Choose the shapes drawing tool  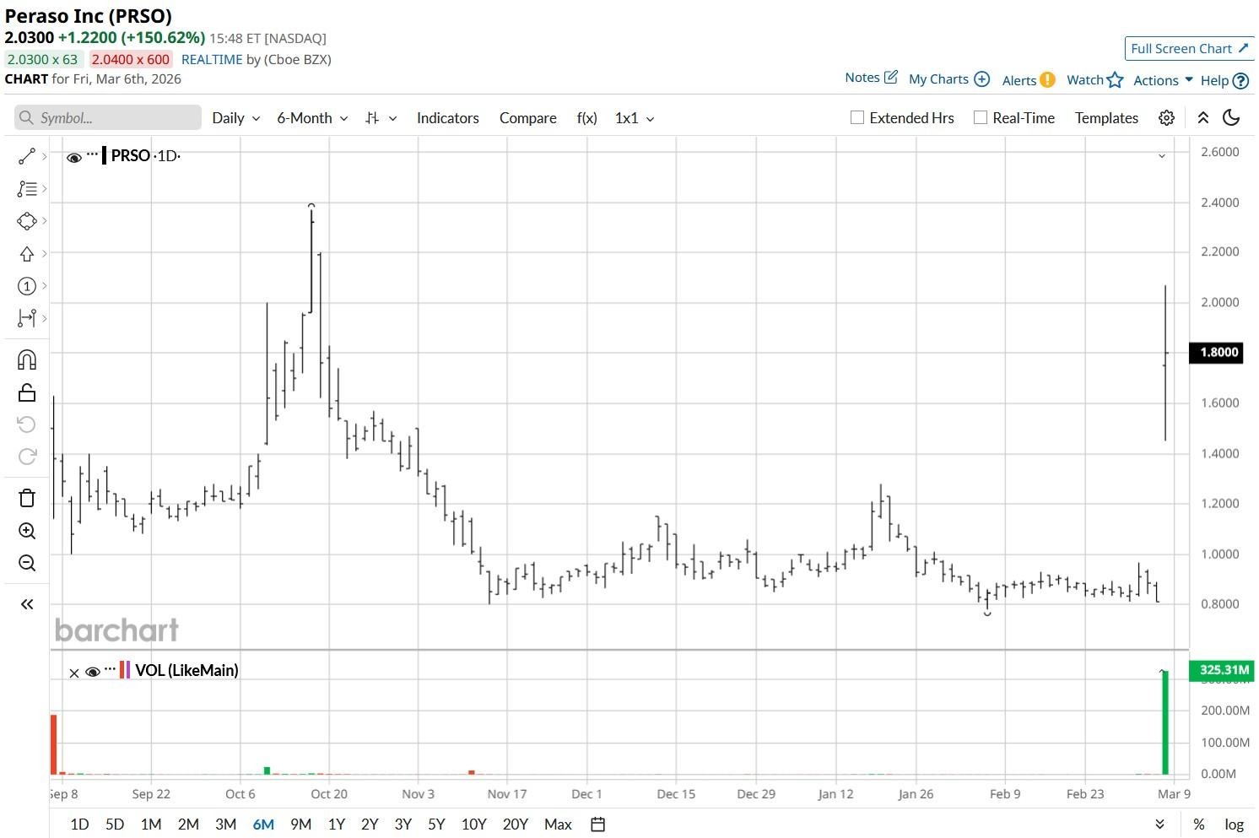[27, 221]
